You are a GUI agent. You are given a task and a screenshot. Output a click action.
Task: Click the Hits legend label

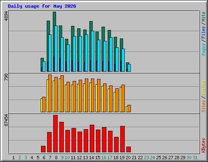(203, 17)
